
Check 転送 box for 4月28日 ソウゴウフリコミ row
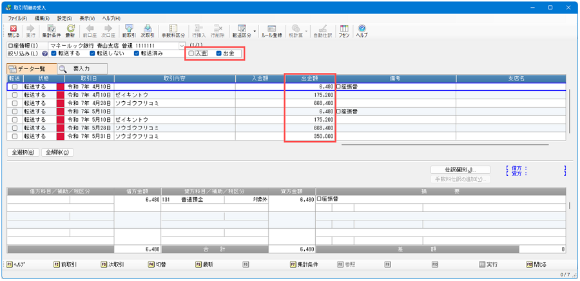click(x=15, y=103)
